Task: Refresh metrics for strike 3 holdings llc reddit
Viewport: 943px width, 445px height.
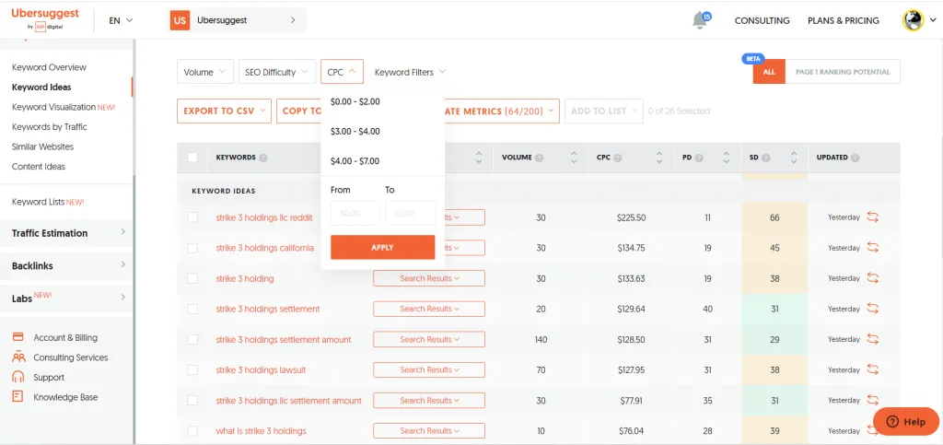Action: point(873,217)
